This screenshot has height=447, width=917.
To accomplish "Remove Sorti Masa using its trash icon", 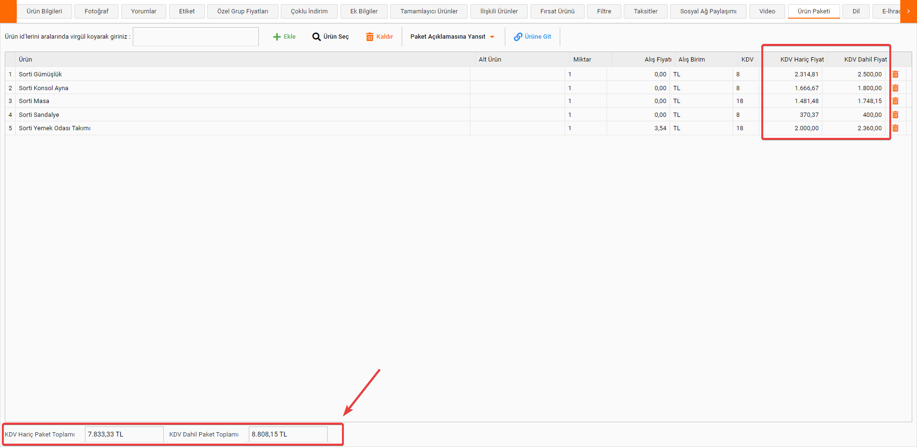I will (896, 101).
